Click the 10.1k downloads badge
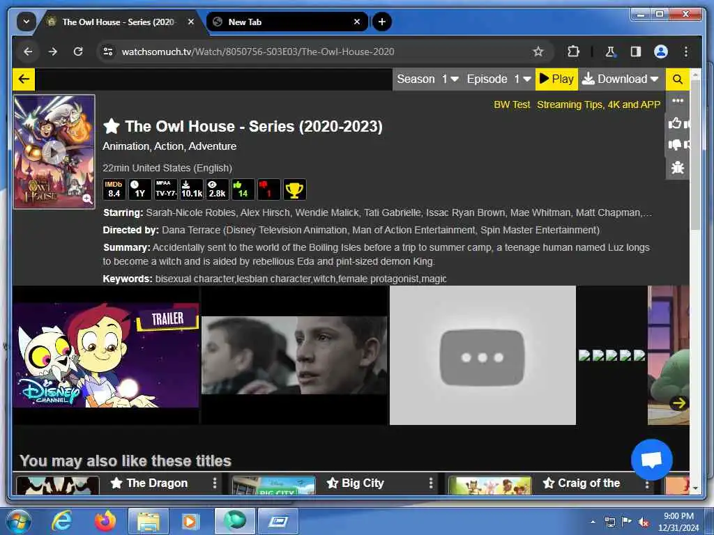Screen dimensions: 714x535 (191, 189)
